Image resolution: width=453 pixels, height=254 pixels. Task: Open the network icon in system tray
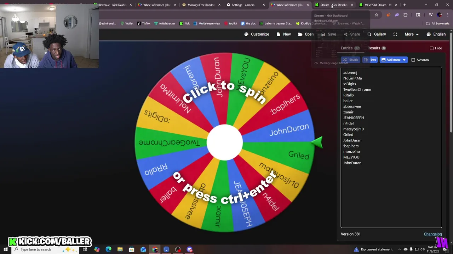(x=417, y=249)
